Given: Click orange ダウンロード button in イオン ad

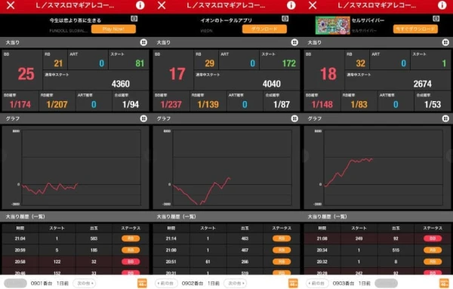Looking at the screenshot, I should point(264,29).
